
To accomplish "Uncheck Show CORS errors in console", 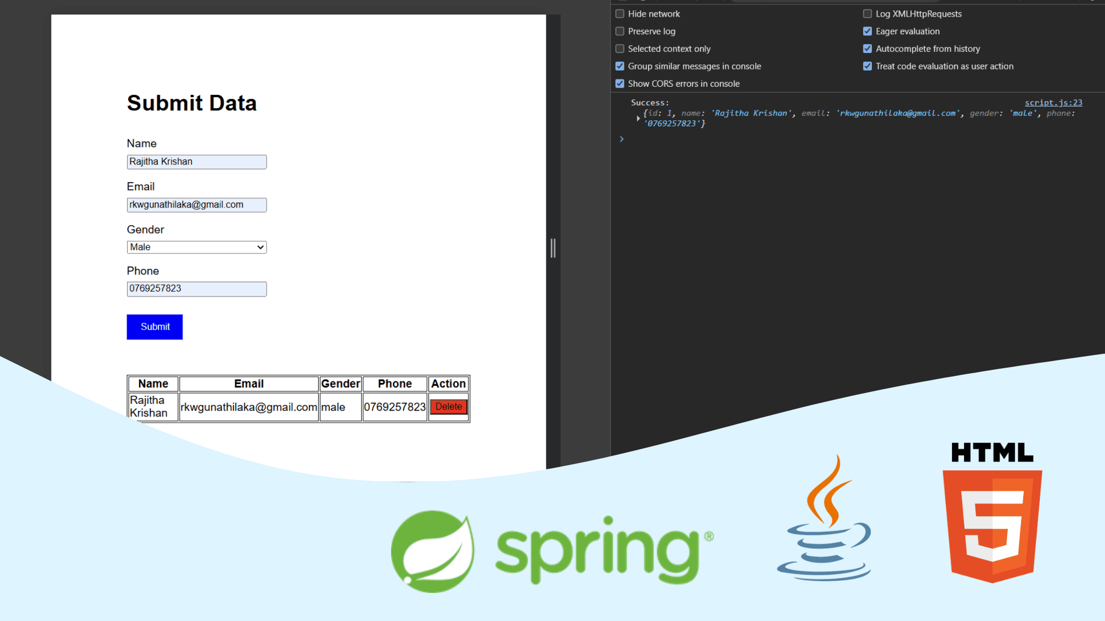I will click(620, 83).
